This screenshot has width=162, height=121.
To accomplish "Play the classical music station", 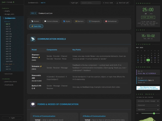I will 148,105.
